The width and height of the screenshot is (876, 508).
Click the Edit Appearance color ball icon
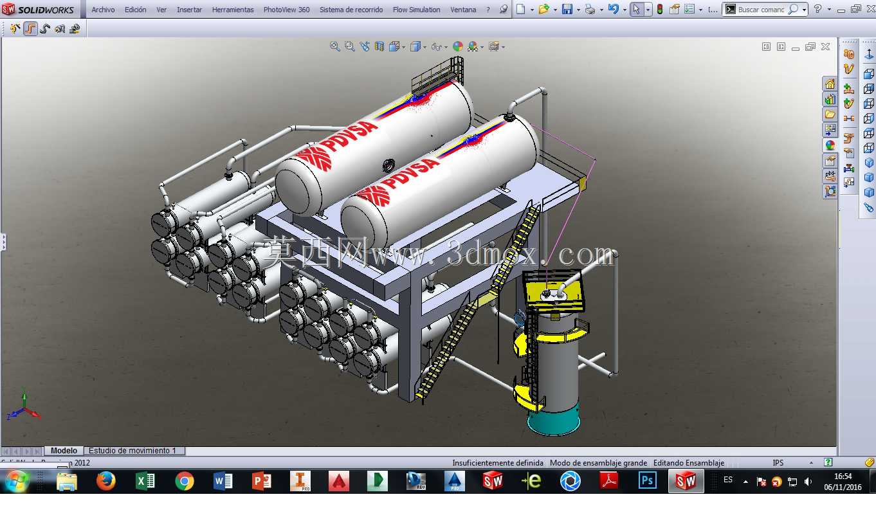tap(458, 46)
